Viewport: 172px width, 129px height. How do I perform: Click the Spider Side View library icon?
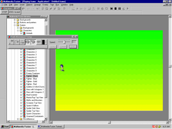(x=24, y=108)
